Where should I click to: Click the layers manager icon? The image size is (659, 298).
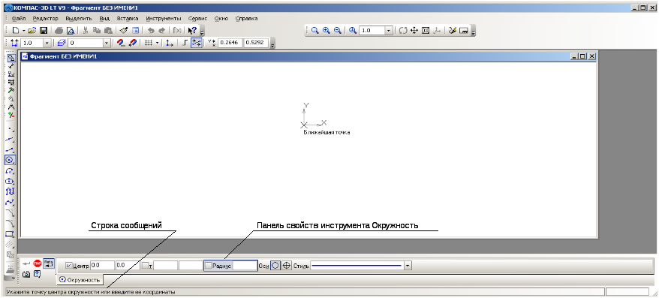[62, 43]
